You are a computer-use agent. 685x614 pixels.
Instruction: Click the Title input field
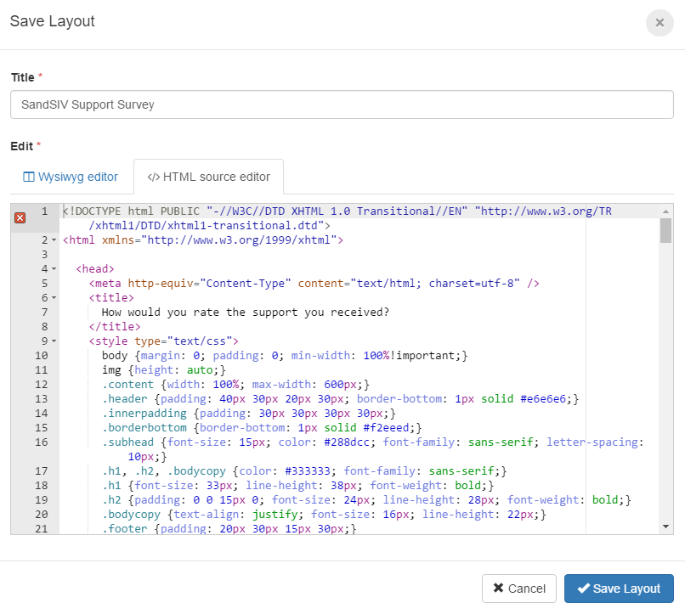(x=342, y=104)
